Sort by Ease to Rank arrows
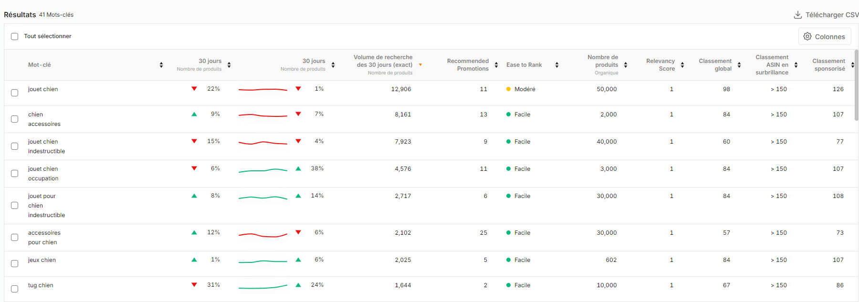The width and height of the screenshot is (859, 302). (x=556, y=65)
